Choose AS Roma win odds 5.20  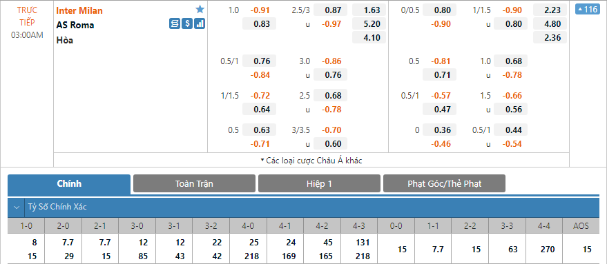pyautogui.click(x=369, y=24)
